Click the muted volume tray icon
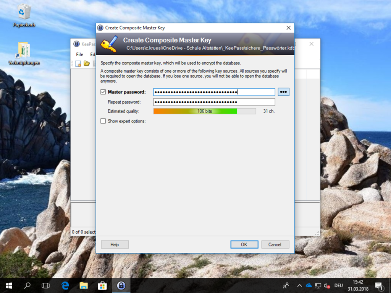 pyautogui.click(x=327, y=285)
